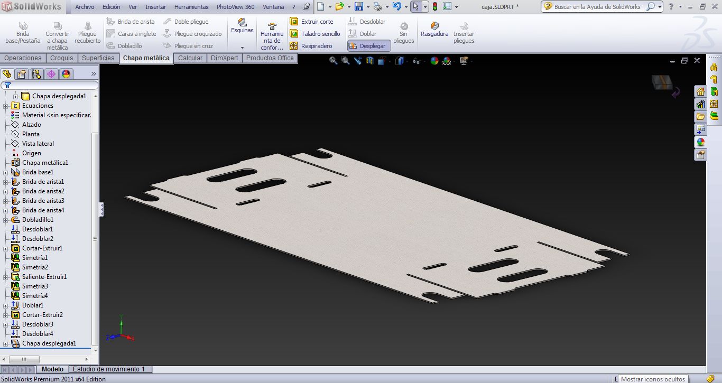Select the Dobladillo tool
This screenshot has height=383, width=722.
pyautogui.click(x=124, y=46)
